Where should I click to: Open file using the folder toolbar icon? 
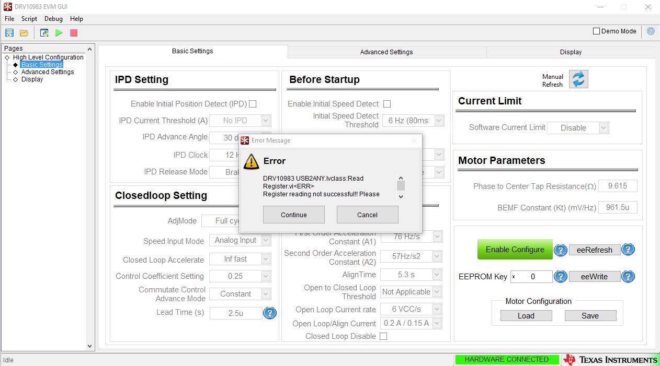pos(24,33)
